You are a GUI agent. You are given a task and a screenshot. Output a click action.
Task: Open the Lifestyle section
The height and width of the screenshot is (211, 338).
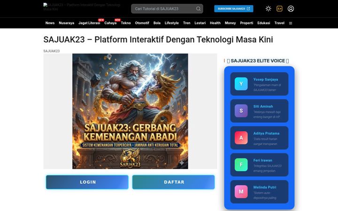(x=172, y=23)
